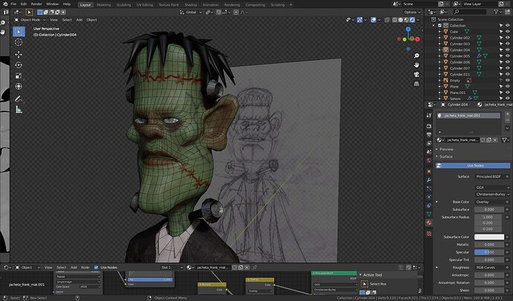Select the Transform tool

click(19, 86)
